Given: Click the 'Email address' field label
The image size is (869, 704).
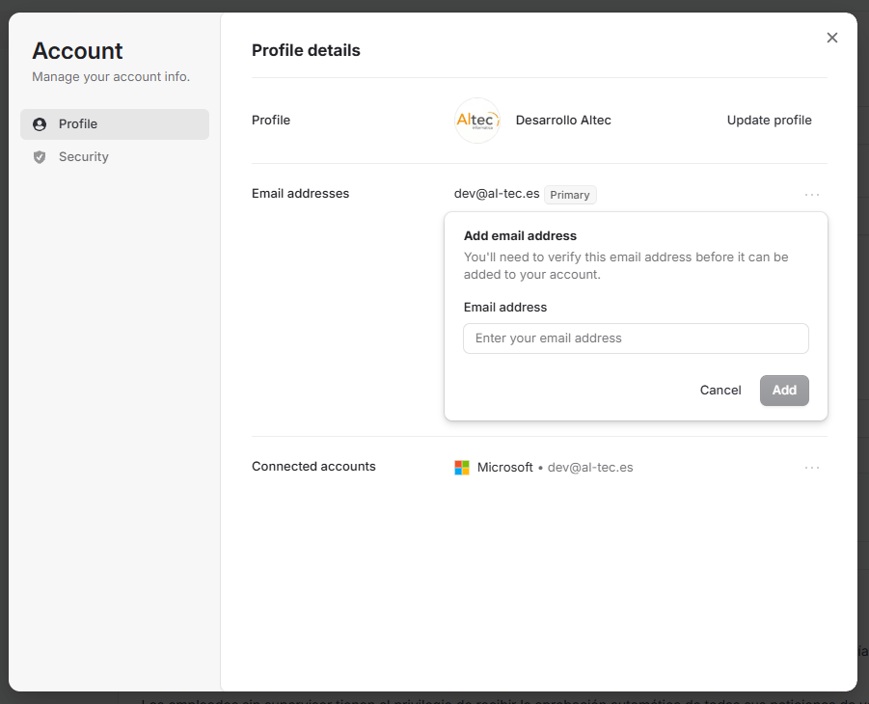Looking at the screenshot, I should coord(505,308).
